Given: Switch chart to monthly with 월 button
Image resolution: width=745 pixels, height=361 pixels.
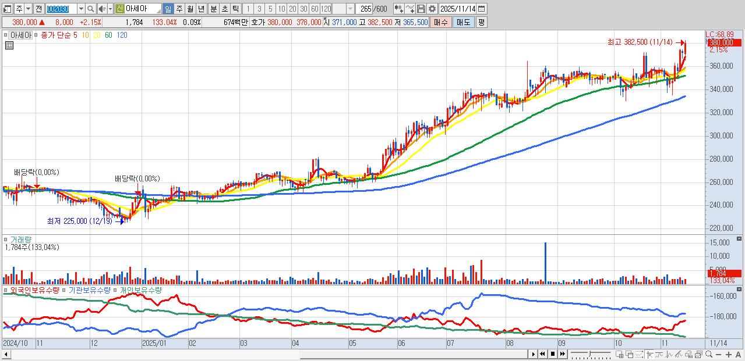Looking at the screenshot, I should (x=190, y=9).
